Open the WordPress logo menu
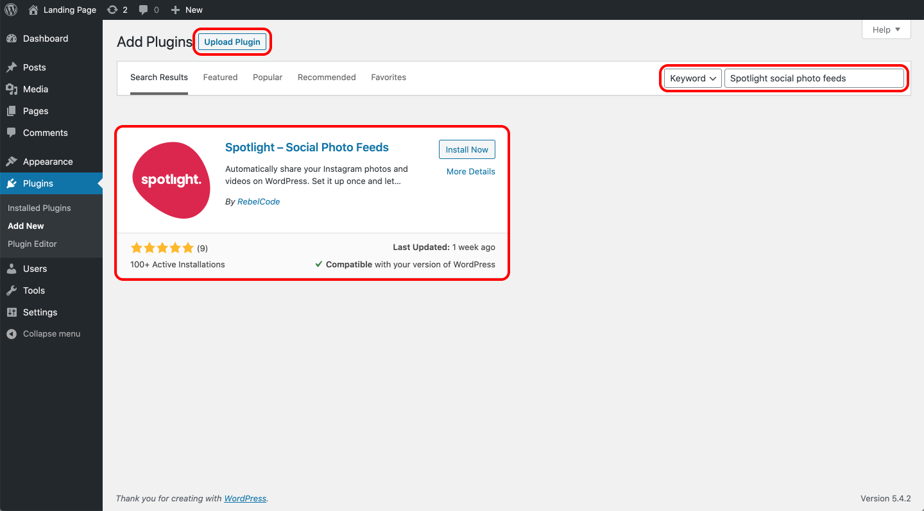924x511 pixels. pos(11,10)
